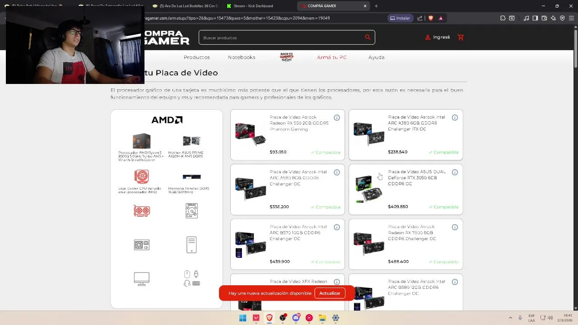The width and height of the screenshot is (578, 325).
Task: Click the search magnifier icon in the search bar
Action: point(368,37)
